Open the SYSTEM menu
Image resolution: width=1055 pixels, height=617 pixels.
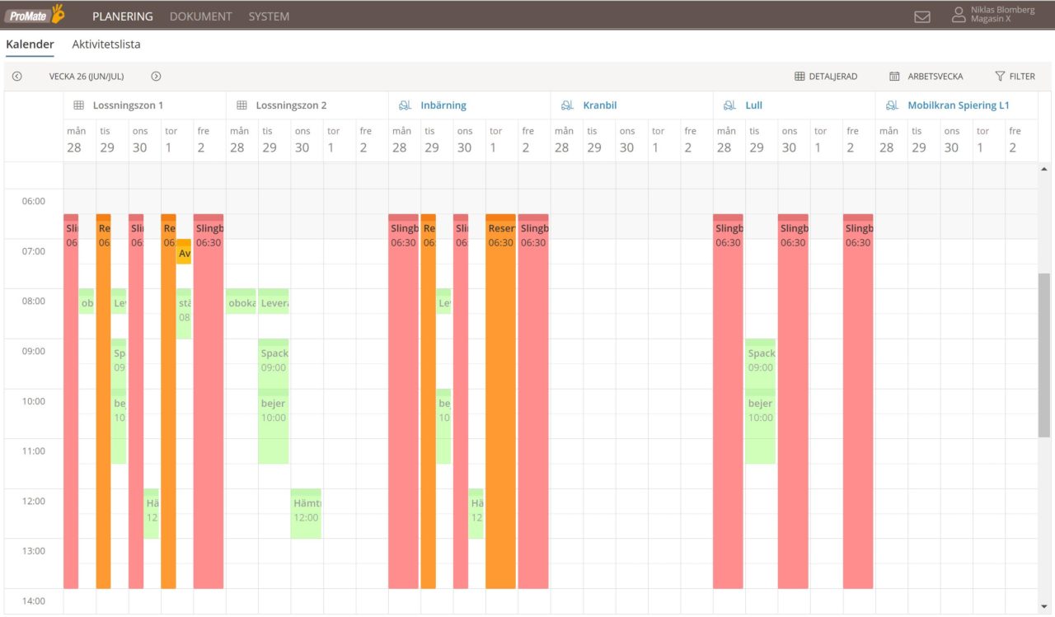(x=268, y=16)
